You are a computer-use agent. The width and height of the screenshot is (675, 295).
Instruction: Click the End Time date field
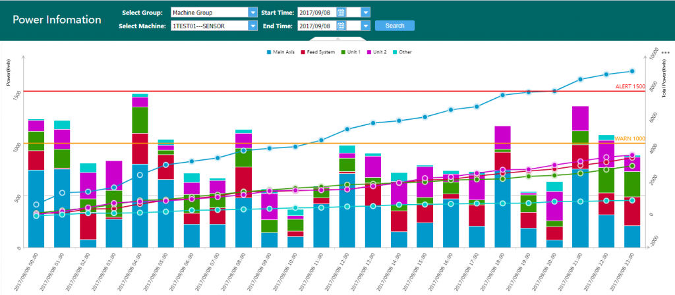click(317, 26)
